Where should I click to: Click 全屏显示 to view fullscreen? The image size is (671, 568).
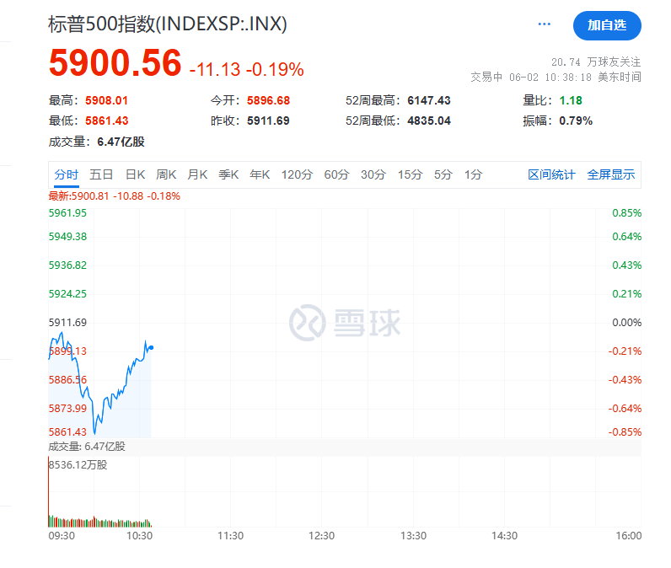[610, 174]
